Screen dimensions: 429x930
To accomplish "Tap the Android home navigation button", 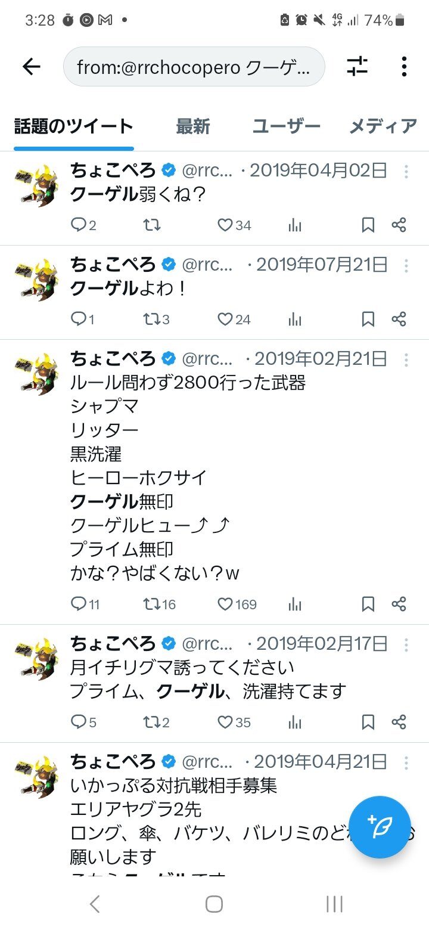I will tap(214, 904).
